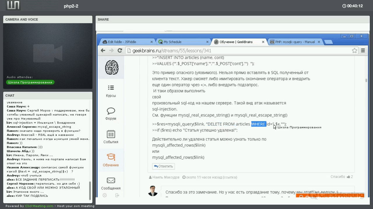373x209 pixels.
Task: Switch to the Edit fiddle - JSFiddle tab
Action: click(127, 42)
